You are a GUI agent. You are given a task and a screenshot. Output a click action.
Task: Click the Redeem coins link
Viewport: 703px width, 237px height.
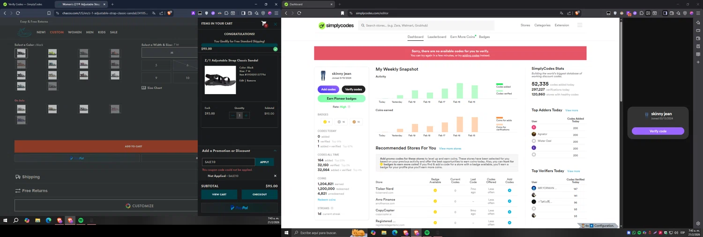[x=327, y=200]
